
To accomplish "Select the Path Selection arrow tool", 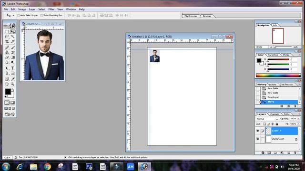I will pos(7,68).
